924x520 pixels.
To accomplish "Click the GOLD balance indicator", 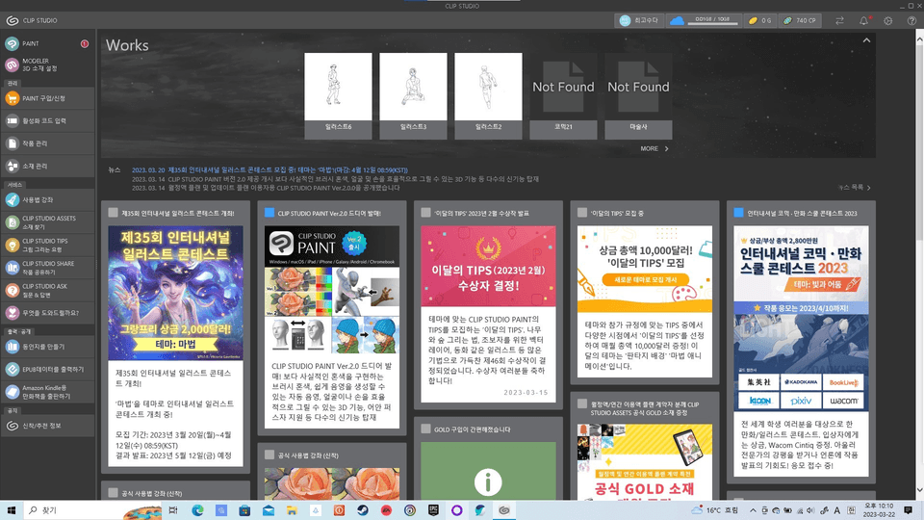I will coord(759,20).
